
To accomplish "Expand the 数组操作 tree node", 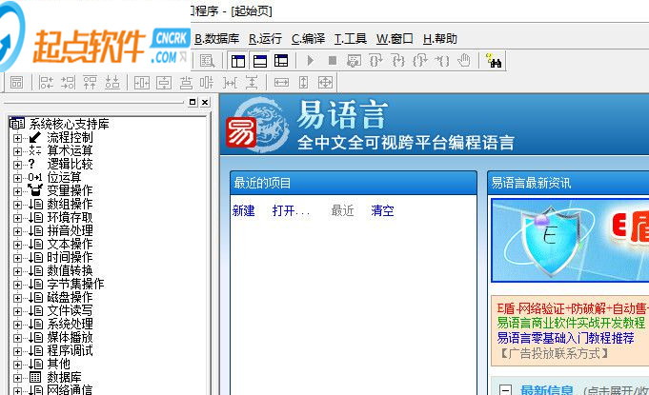I will pyautogui.click(x=17, y=205).
